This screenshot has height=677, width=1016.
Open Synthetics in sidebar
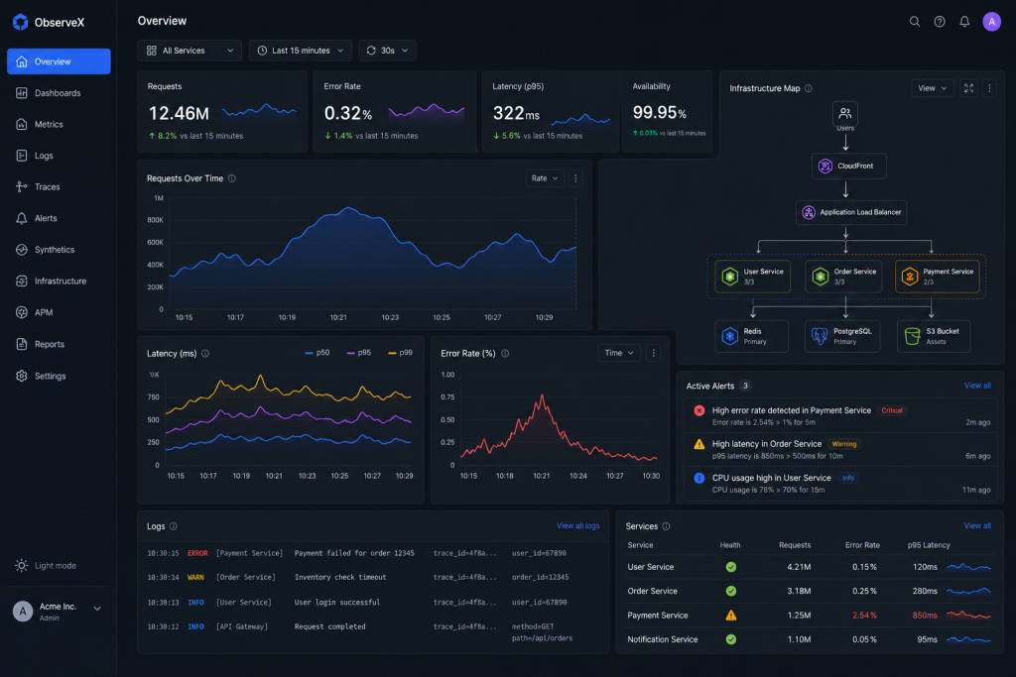pyautogui.click(x=59, y=250)
